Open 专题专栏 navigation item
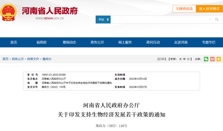Screen dimensions: 223x131 click(x=209, y=42)
